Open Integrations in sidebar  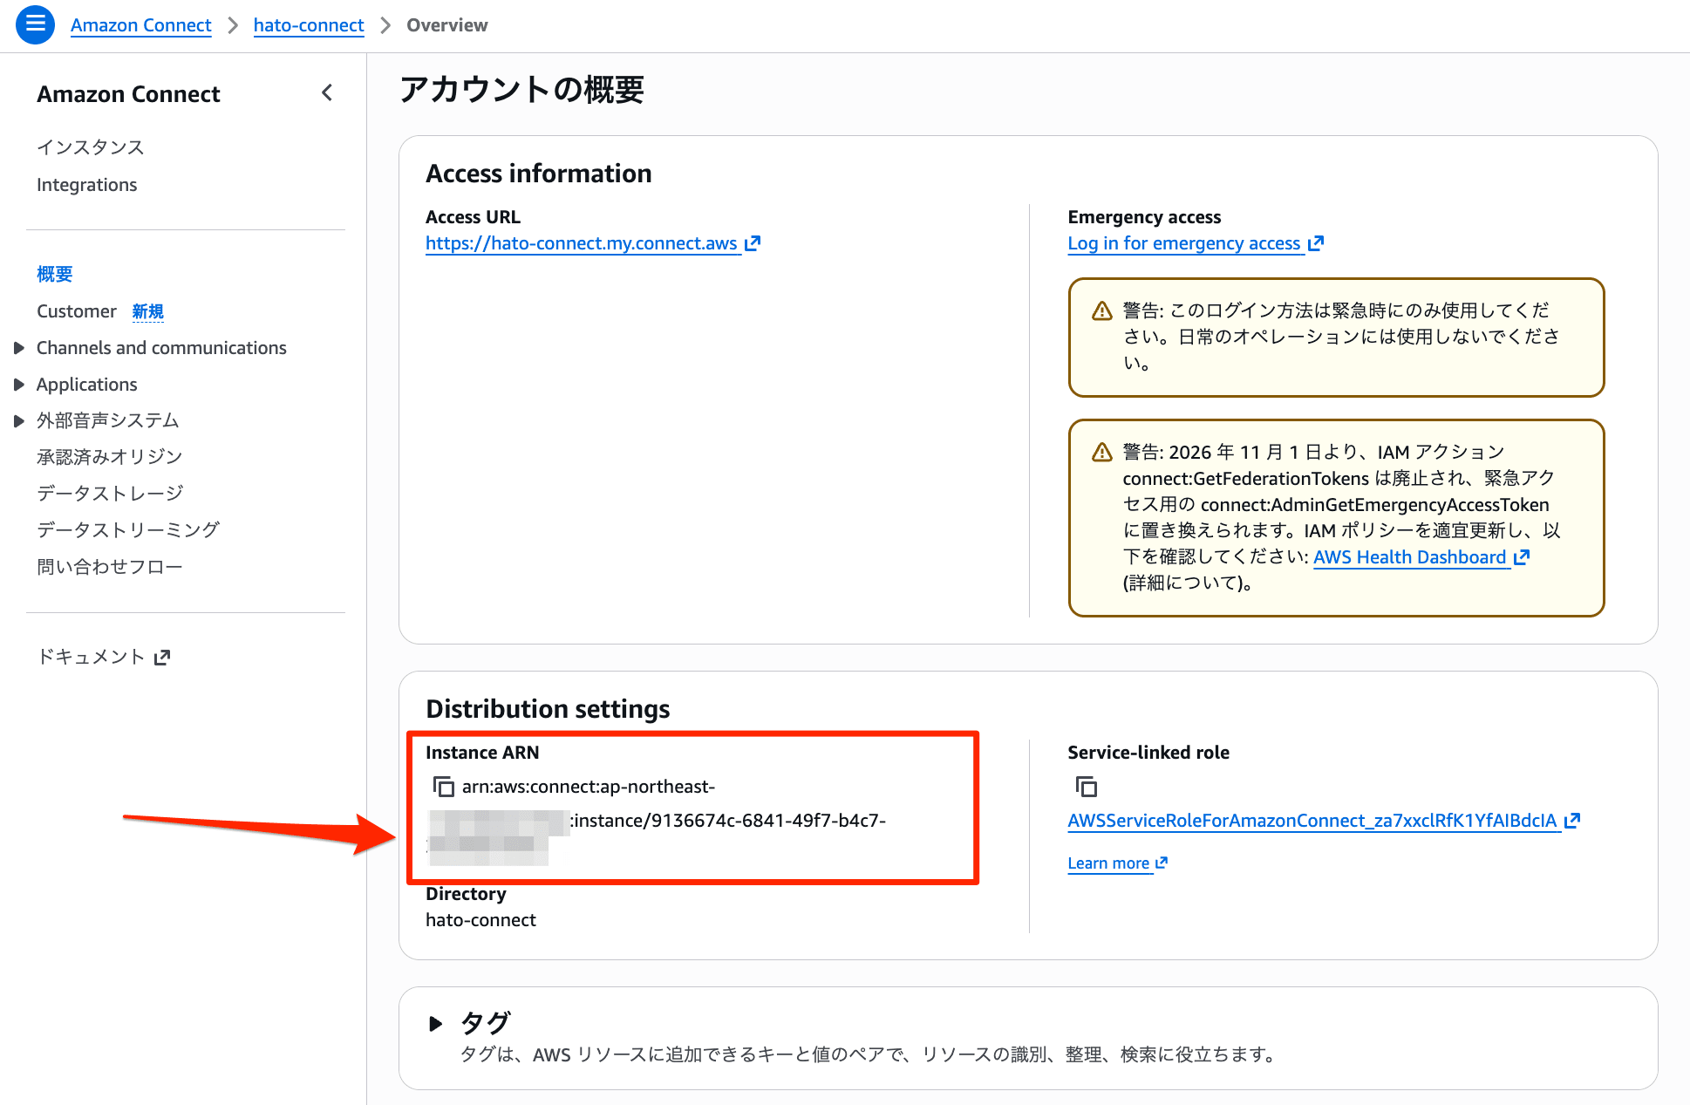87,185
